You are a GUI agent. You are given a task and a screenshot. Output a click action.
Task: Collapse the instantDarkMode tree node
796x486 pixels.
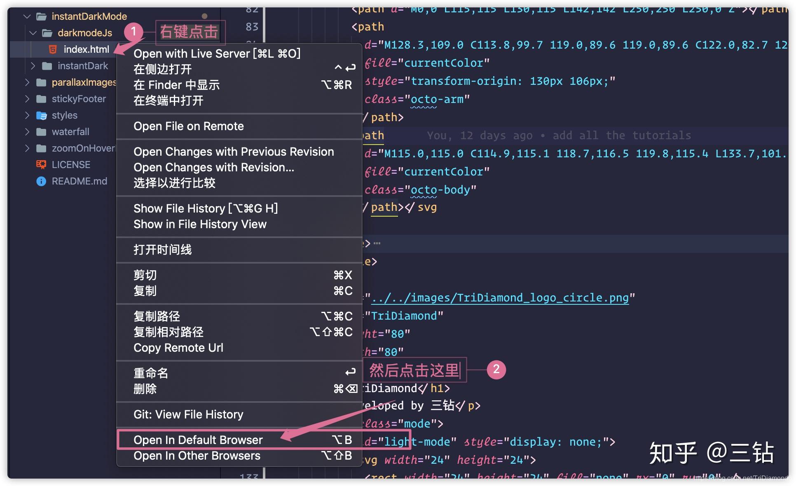point(26,16)
